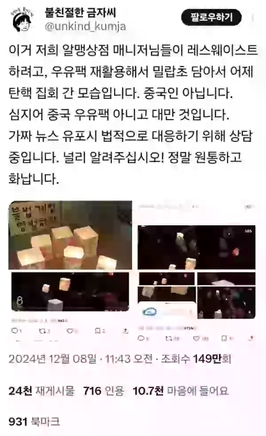
Task: Open the unkind_kumja profile avatar
Action: [x=21, y=20]
